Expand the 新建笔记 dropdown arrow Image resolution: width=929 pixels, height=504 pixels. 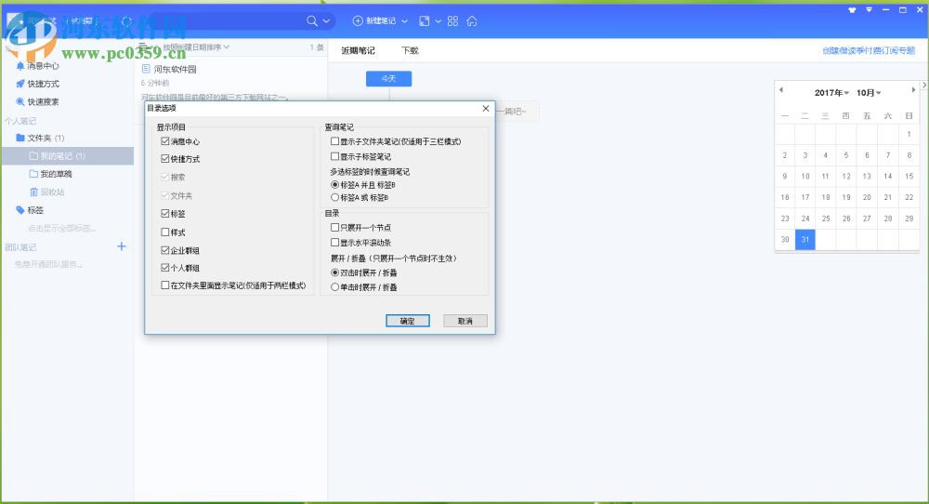point(405,21)
